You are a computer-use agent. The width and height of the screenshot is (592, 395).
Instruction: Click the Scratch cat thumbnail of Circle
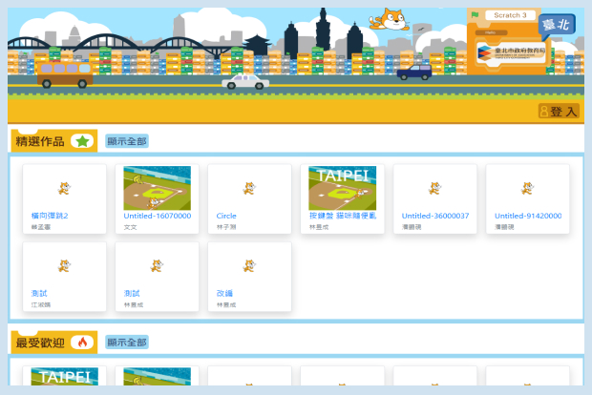click(249, 188)
